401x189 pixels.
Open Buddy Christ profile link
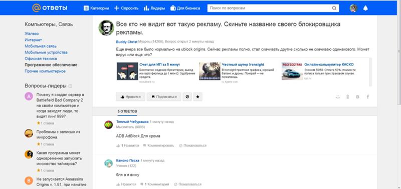[x=127, y=41]
